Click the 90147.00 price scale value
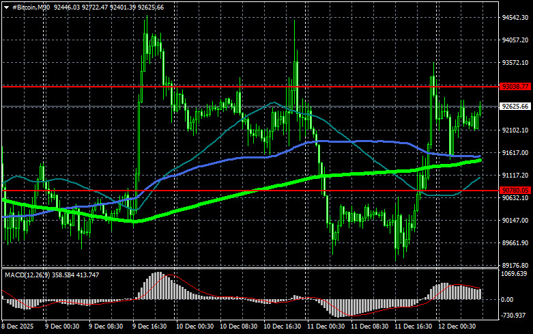 coord(515,221)
